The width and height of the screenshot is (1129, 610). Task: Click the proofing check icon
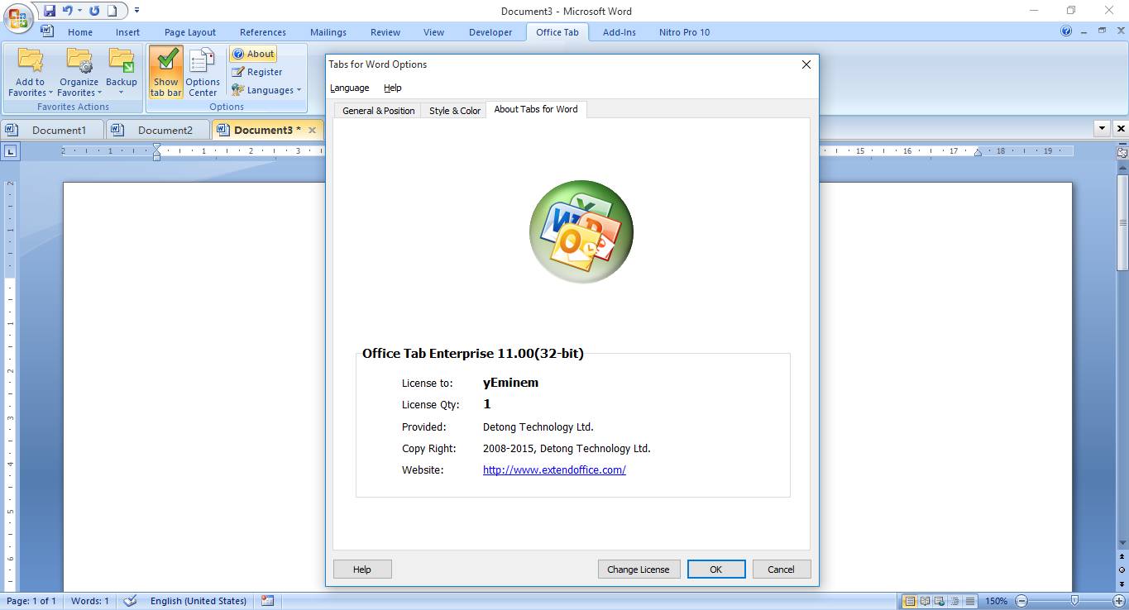click(130, 601)
